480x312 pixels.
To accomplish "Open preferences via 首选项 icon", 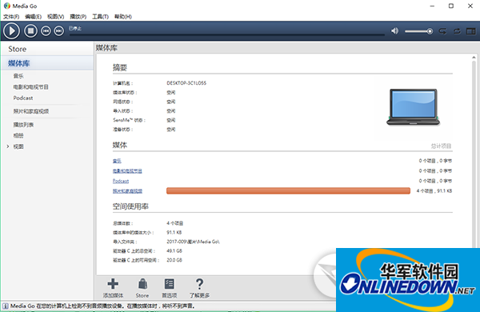I will [170, 284].
